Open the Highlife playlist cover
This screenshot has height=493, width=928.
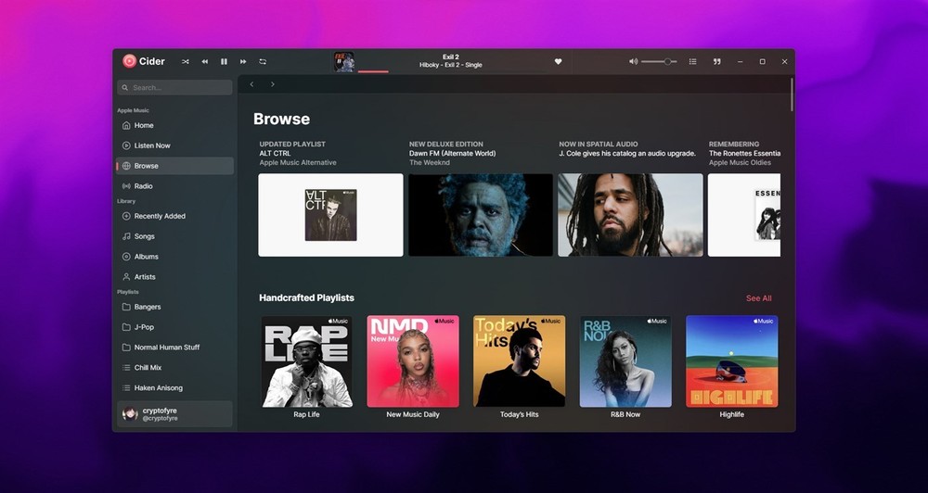tap(731, 361)
